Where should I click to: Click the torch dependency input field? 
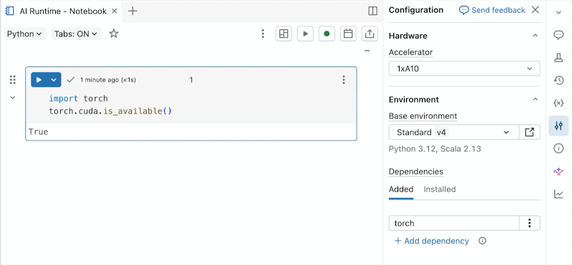click(x=454, y=223)
